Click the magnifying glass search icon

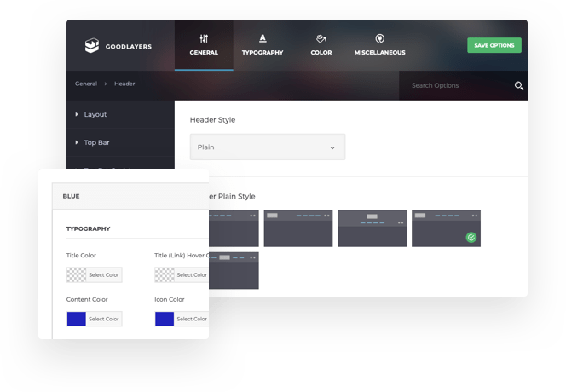518,85
